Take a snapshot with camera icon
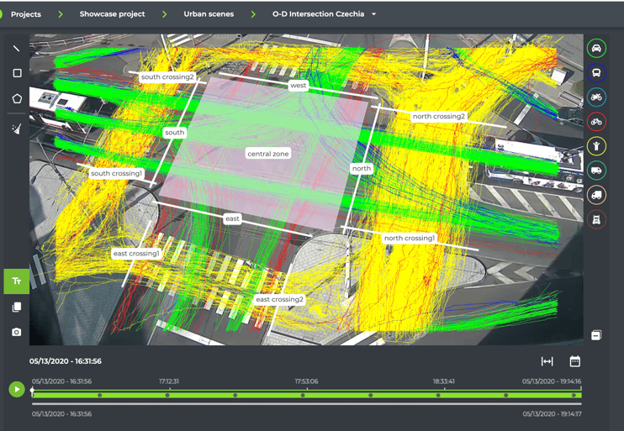This screenshot has height=431, width=624. point(17,332)
